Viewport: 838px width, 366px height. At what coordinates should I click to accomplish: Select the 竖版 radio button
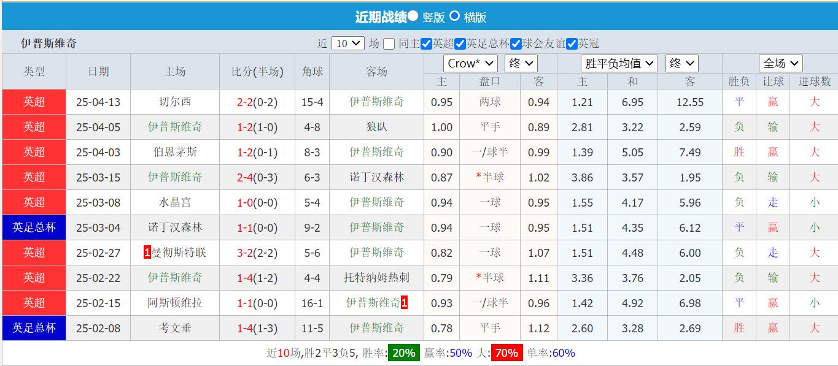[413, 17]
